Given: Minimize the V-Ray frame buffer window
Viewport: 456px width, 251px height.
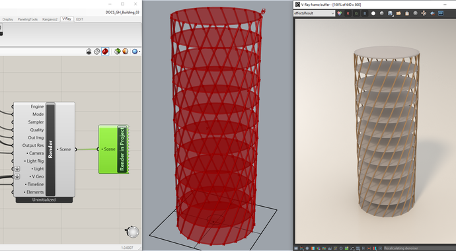Looking at the screenshot, I should pyautogui.click(x=445, y=5).
